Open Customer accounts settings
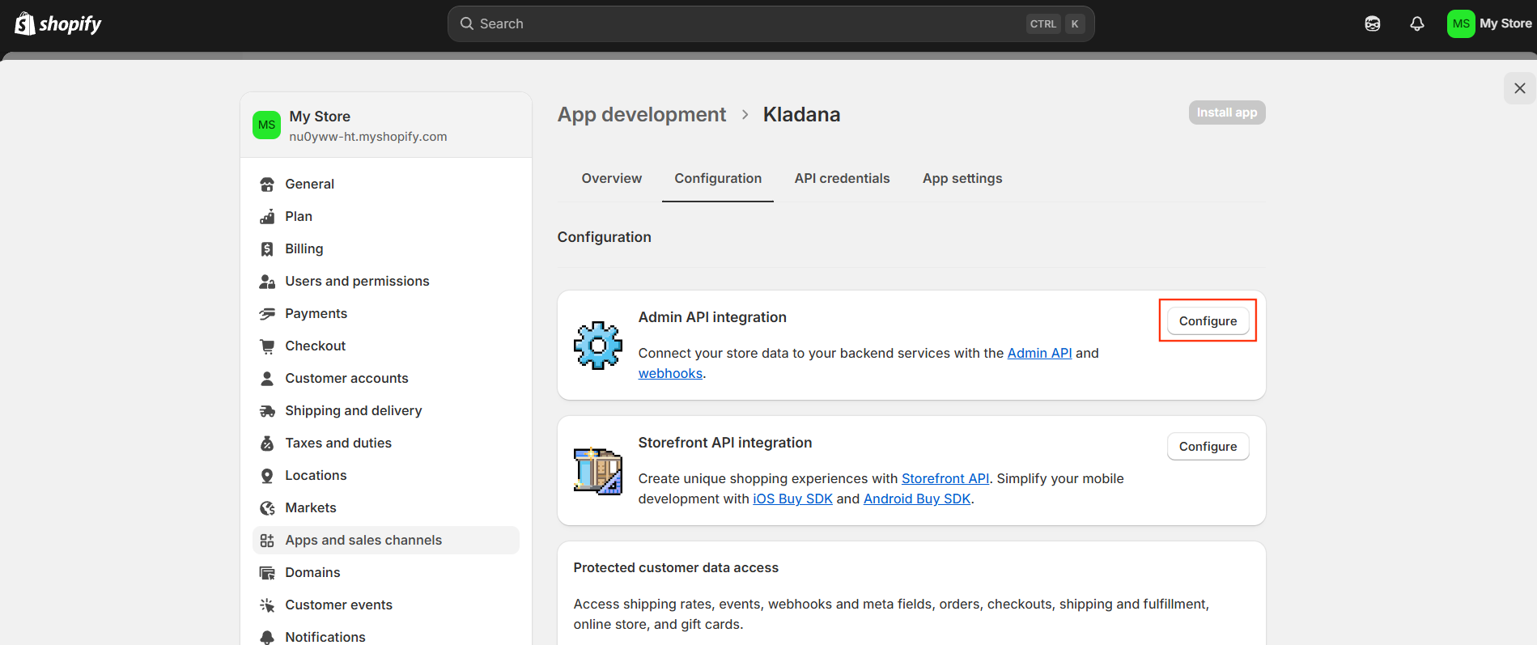Screen dimensions: 1537x645 [x=386, y=379]
